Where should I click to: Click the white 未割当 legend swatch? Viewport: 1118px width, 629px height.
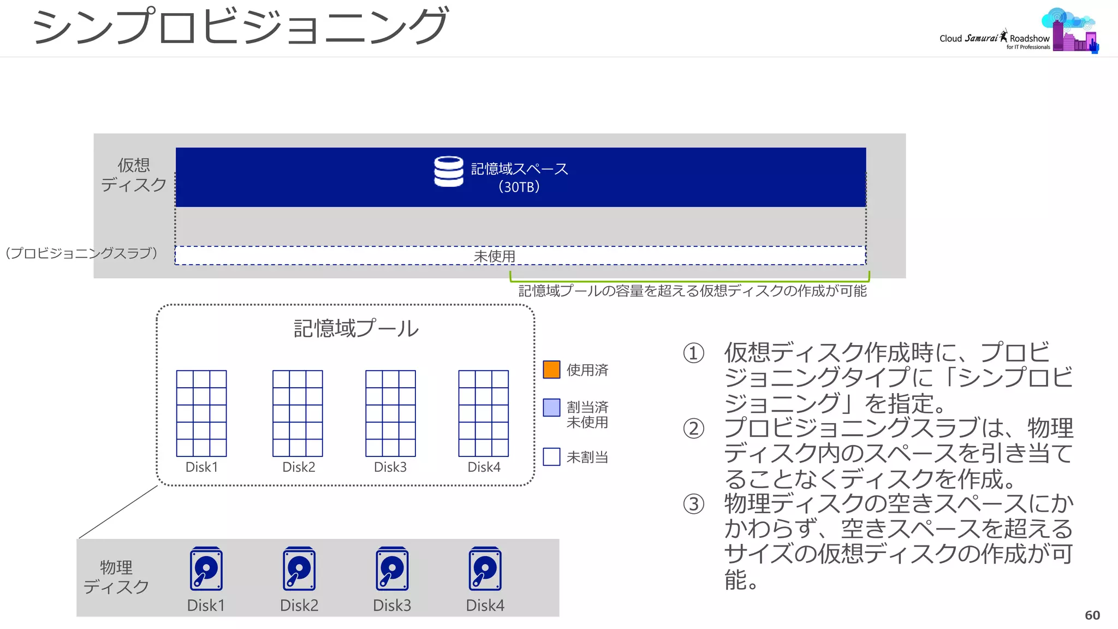point(551,456)
